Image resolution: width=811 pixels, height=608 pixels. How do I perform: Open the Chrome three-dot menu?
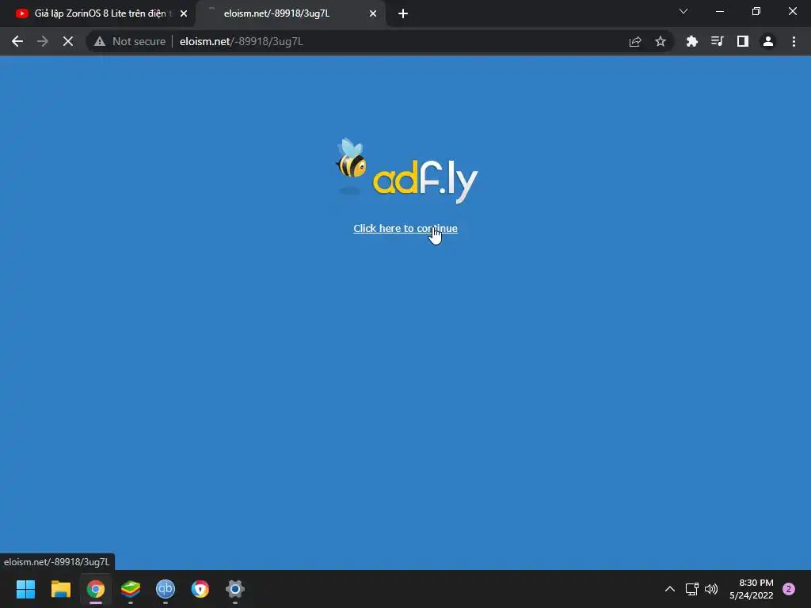click(x=794, y=41)
